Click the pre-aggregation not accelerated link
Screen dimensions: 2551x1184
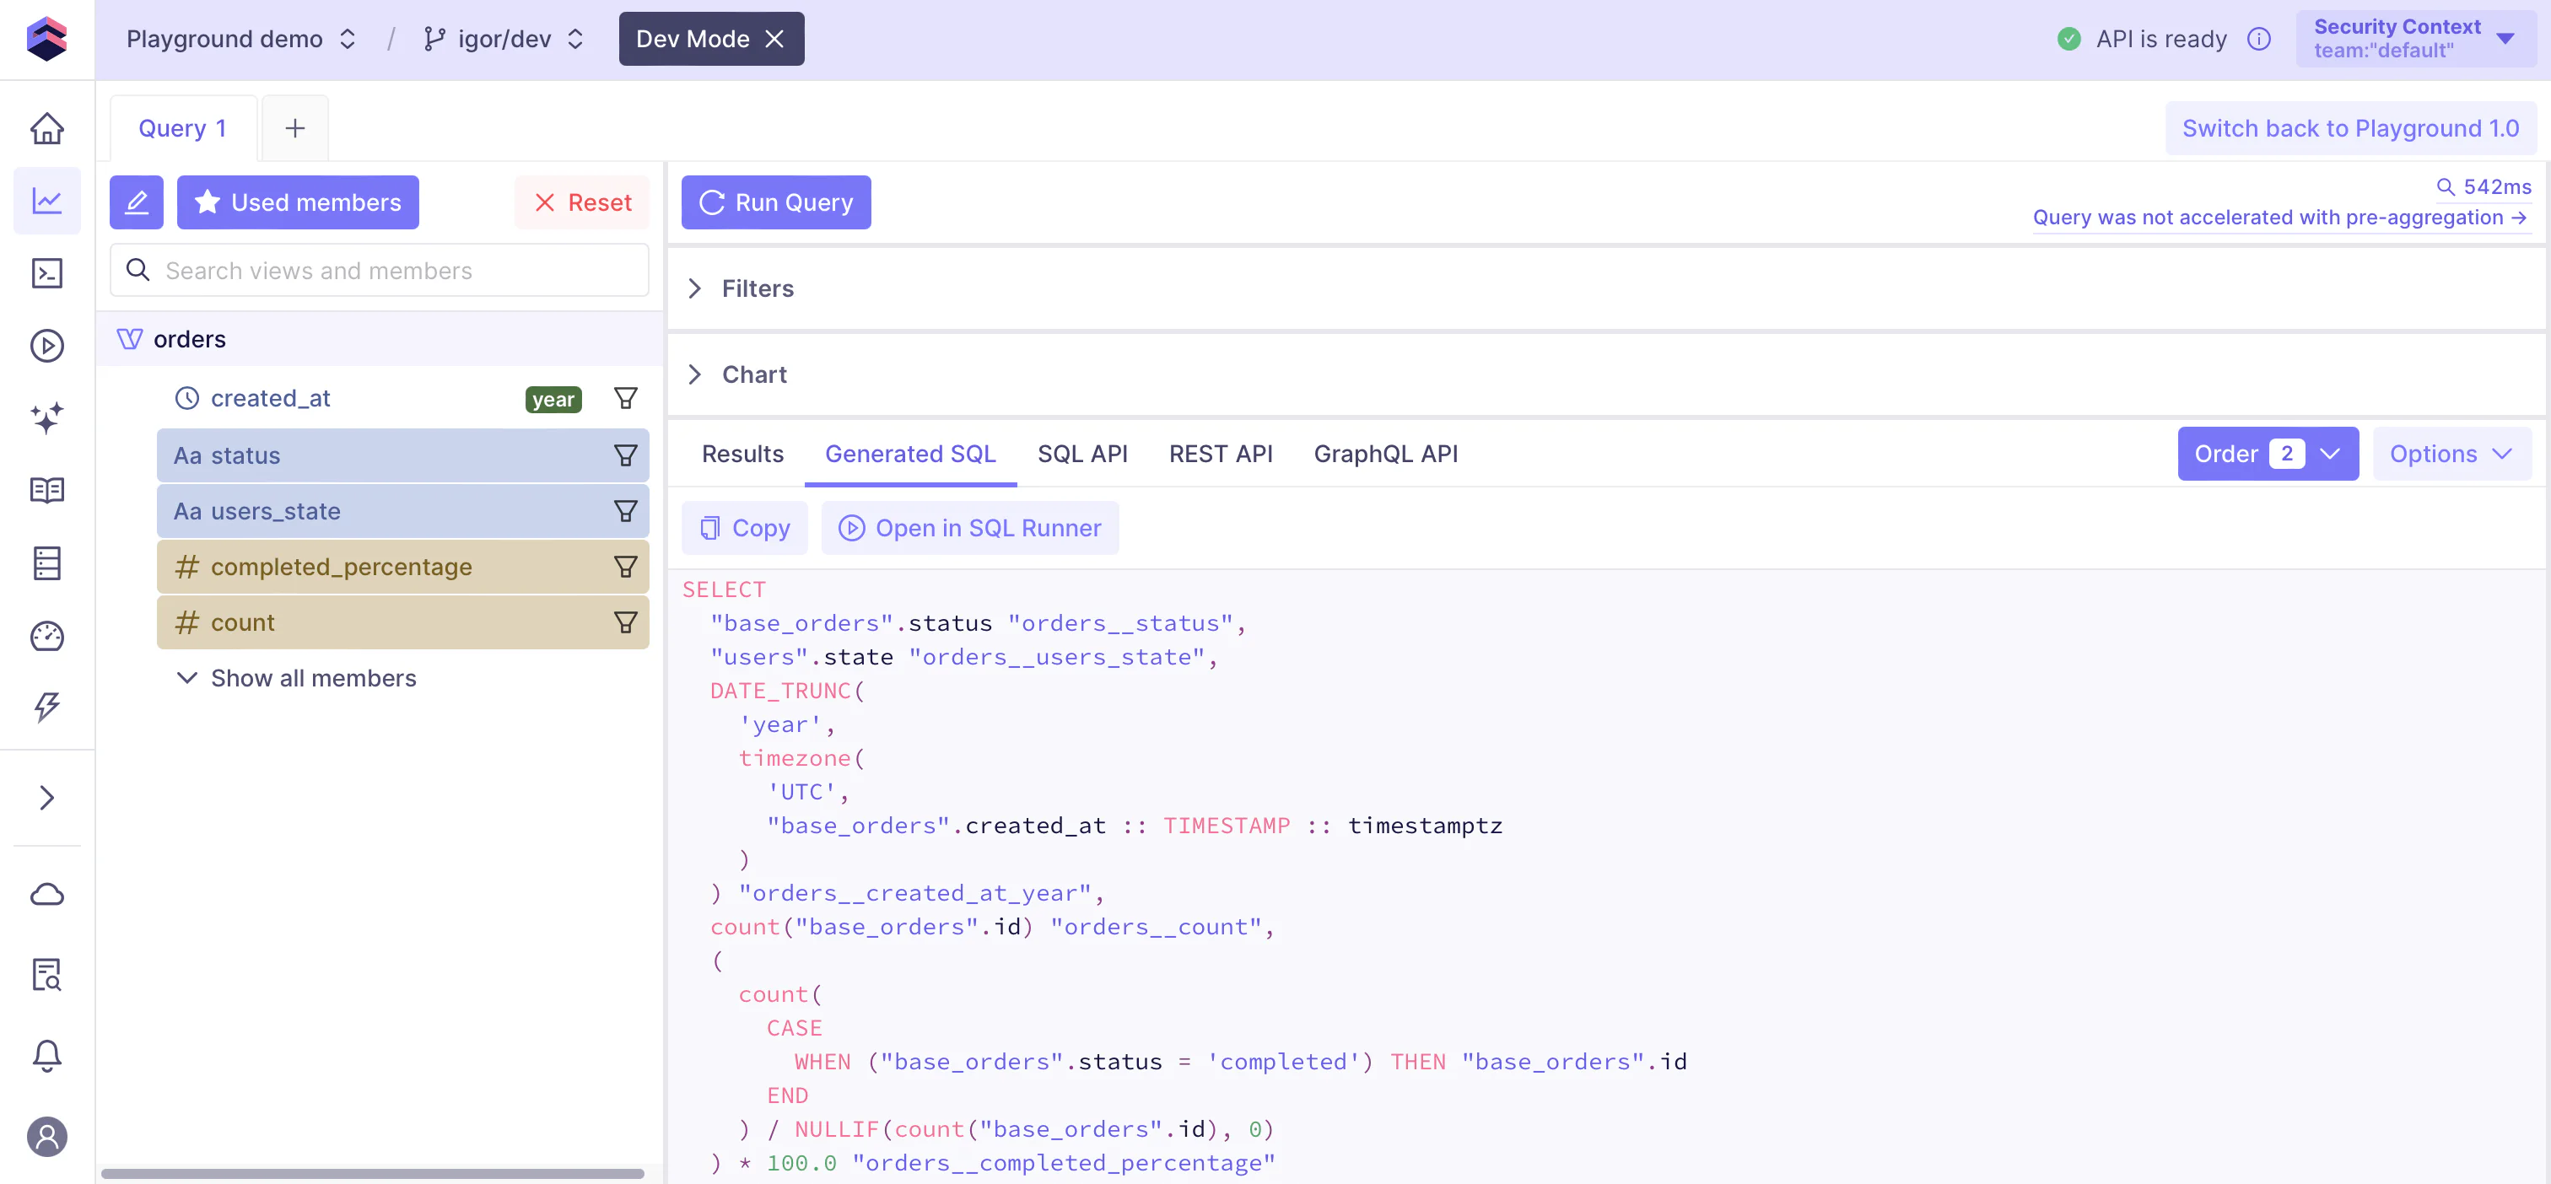click(2279, 218)
